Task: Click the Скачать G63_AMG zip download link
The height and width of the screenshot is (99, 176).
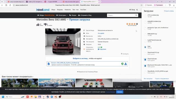Action: point(65,63)
